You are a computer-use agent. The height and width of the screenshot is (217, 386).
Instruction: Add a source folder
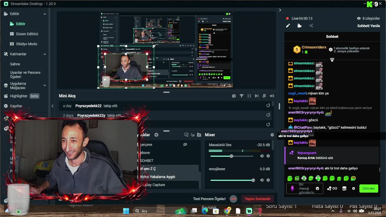point(199,135)
